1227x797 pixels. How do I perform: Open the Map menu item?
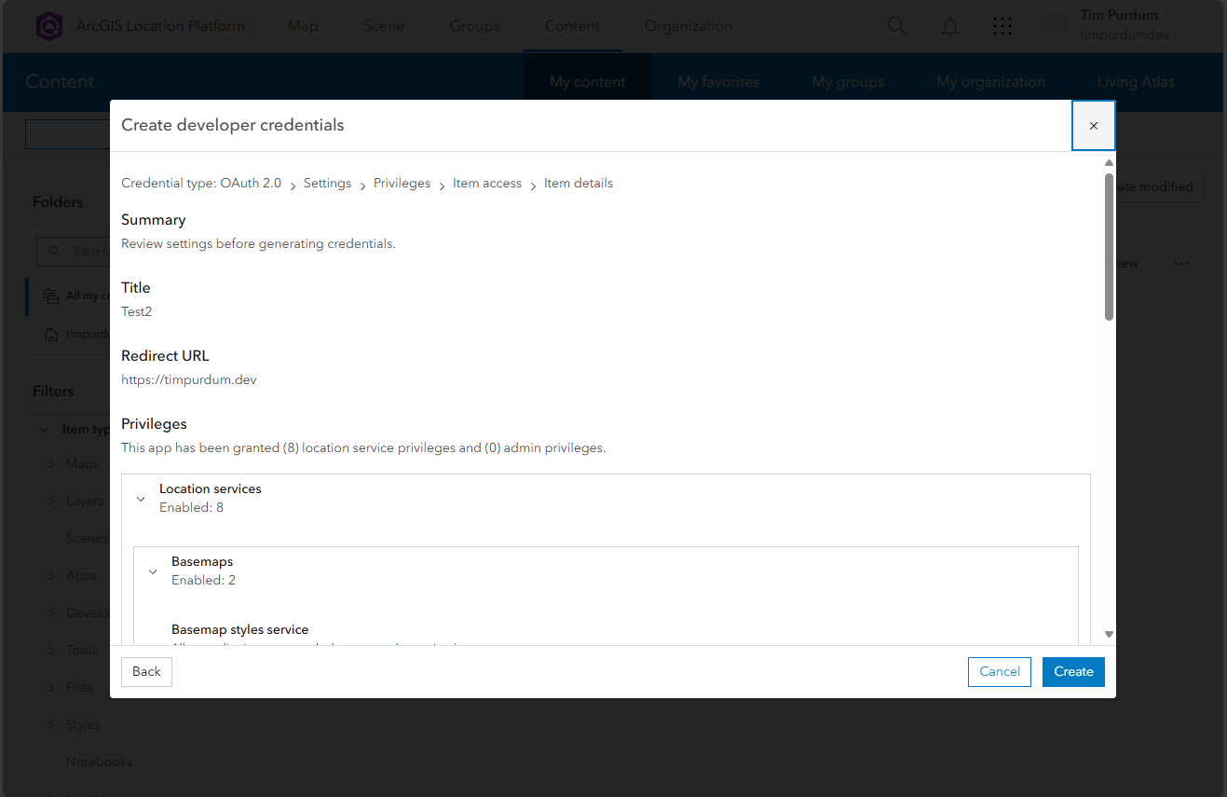tap(303, 26)
